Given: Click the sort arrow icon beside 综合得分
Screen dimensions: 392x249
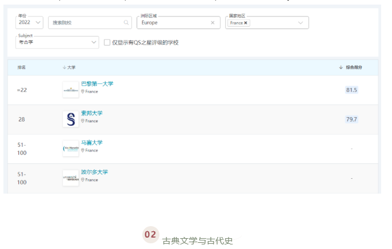Looking at the screenshot, I should [x=341, y=67].
